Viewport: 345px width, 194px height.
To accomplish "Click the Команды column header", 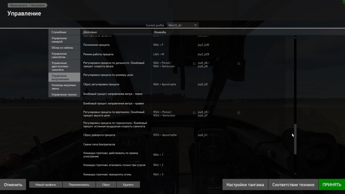I will pos(160,32).
